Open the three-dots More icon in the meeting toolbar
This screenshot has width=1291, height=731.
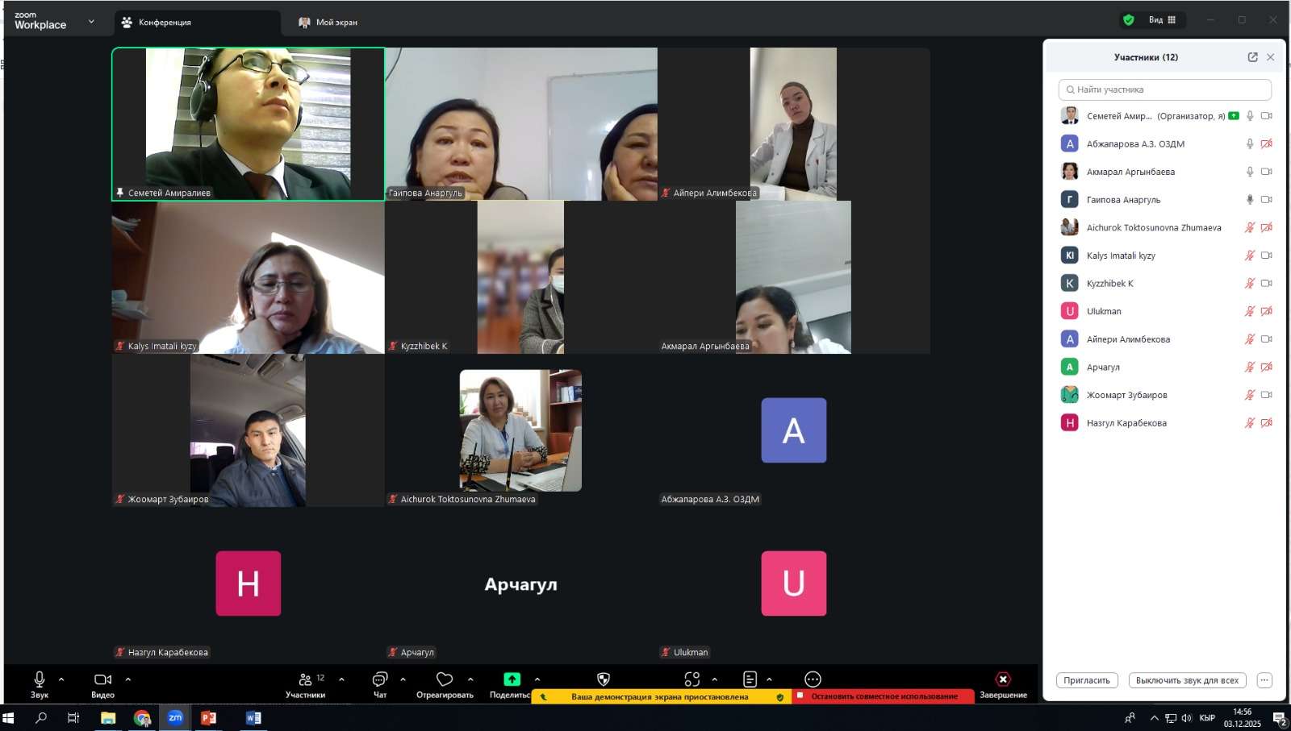[813, 679]
